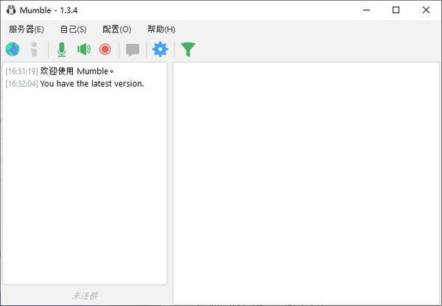Screen dimensions: 442x306
Task: Open settings with the blue gear icon
Action: (x=160, y=49)
